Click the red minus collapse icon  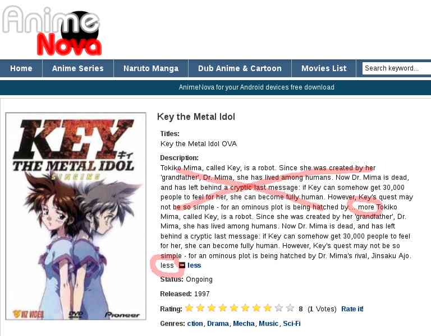tap(182, 265)
